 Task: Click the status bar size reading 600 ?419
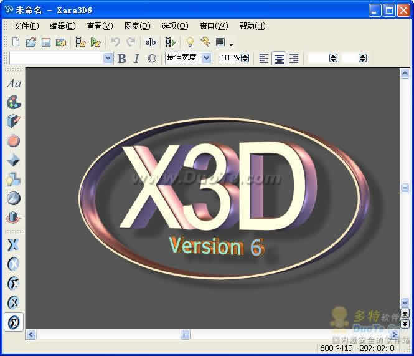(336, 348)
